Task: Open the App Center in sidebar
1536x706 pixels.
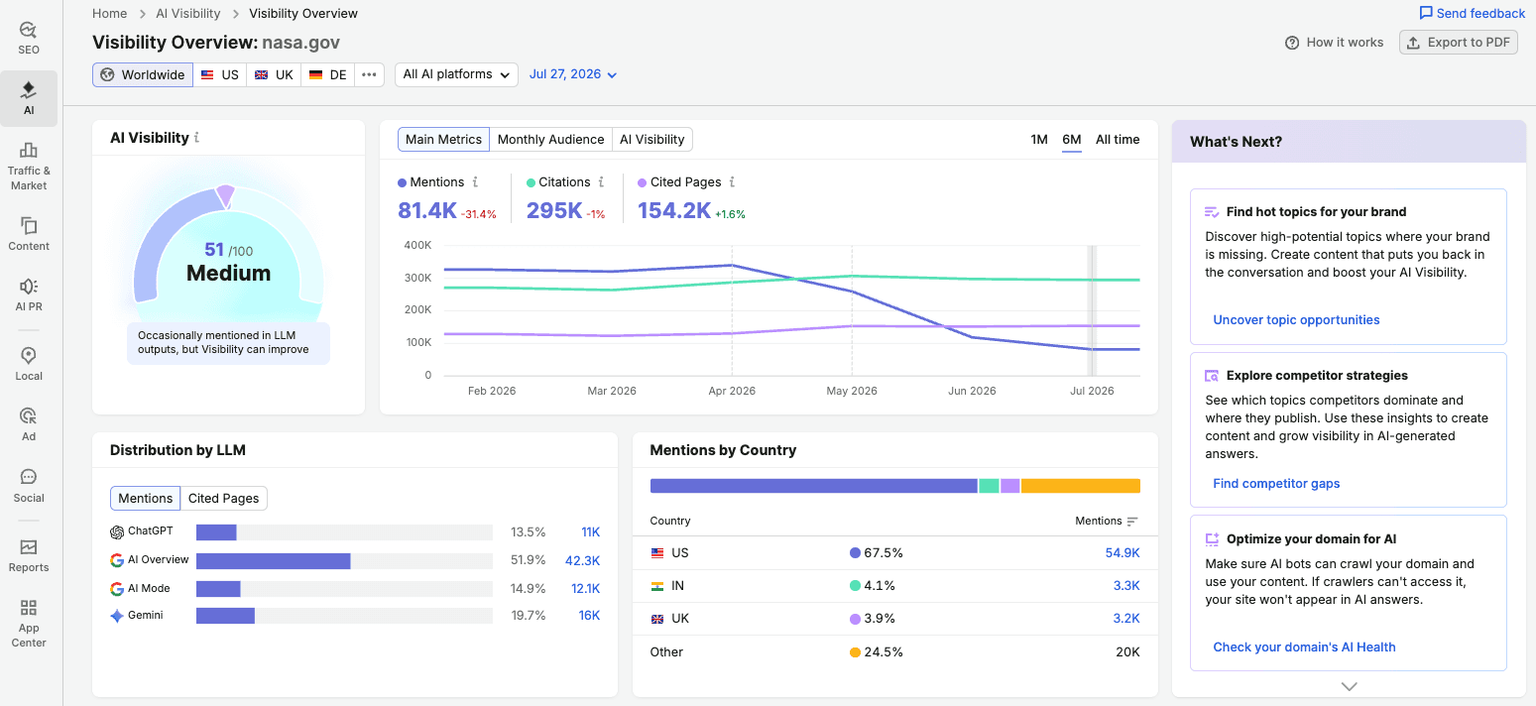Action: (x=29, y=623)
